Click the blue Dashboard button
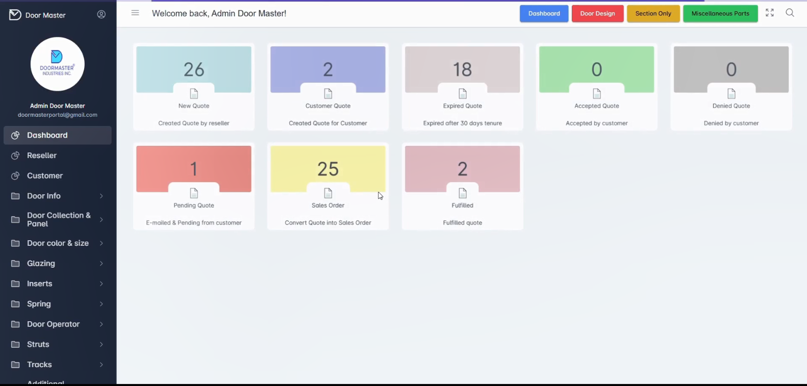807x386 pixels. coord(544,14)
